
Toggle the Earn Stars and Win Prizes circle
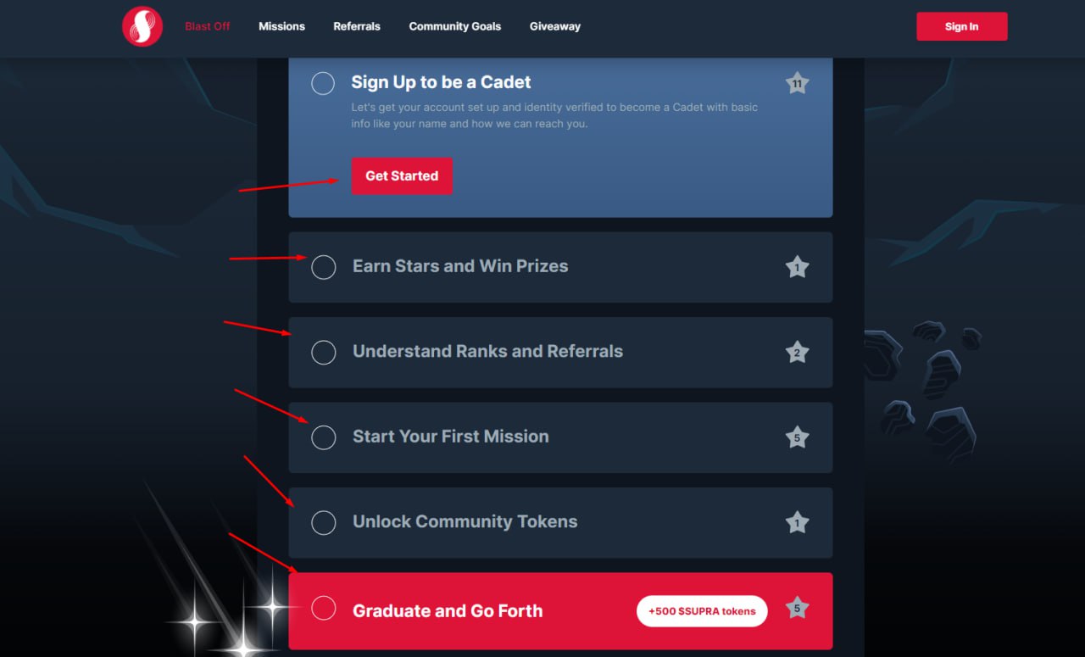point(324,267)
